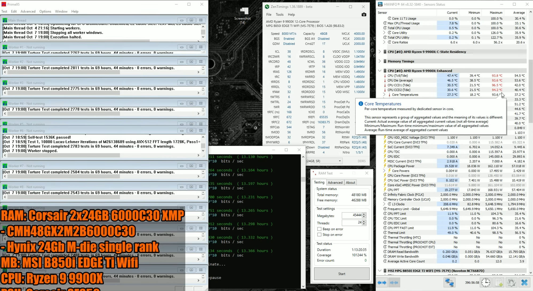
Task: Decrease the Threads value with spinner down
Action: [364, 224]
